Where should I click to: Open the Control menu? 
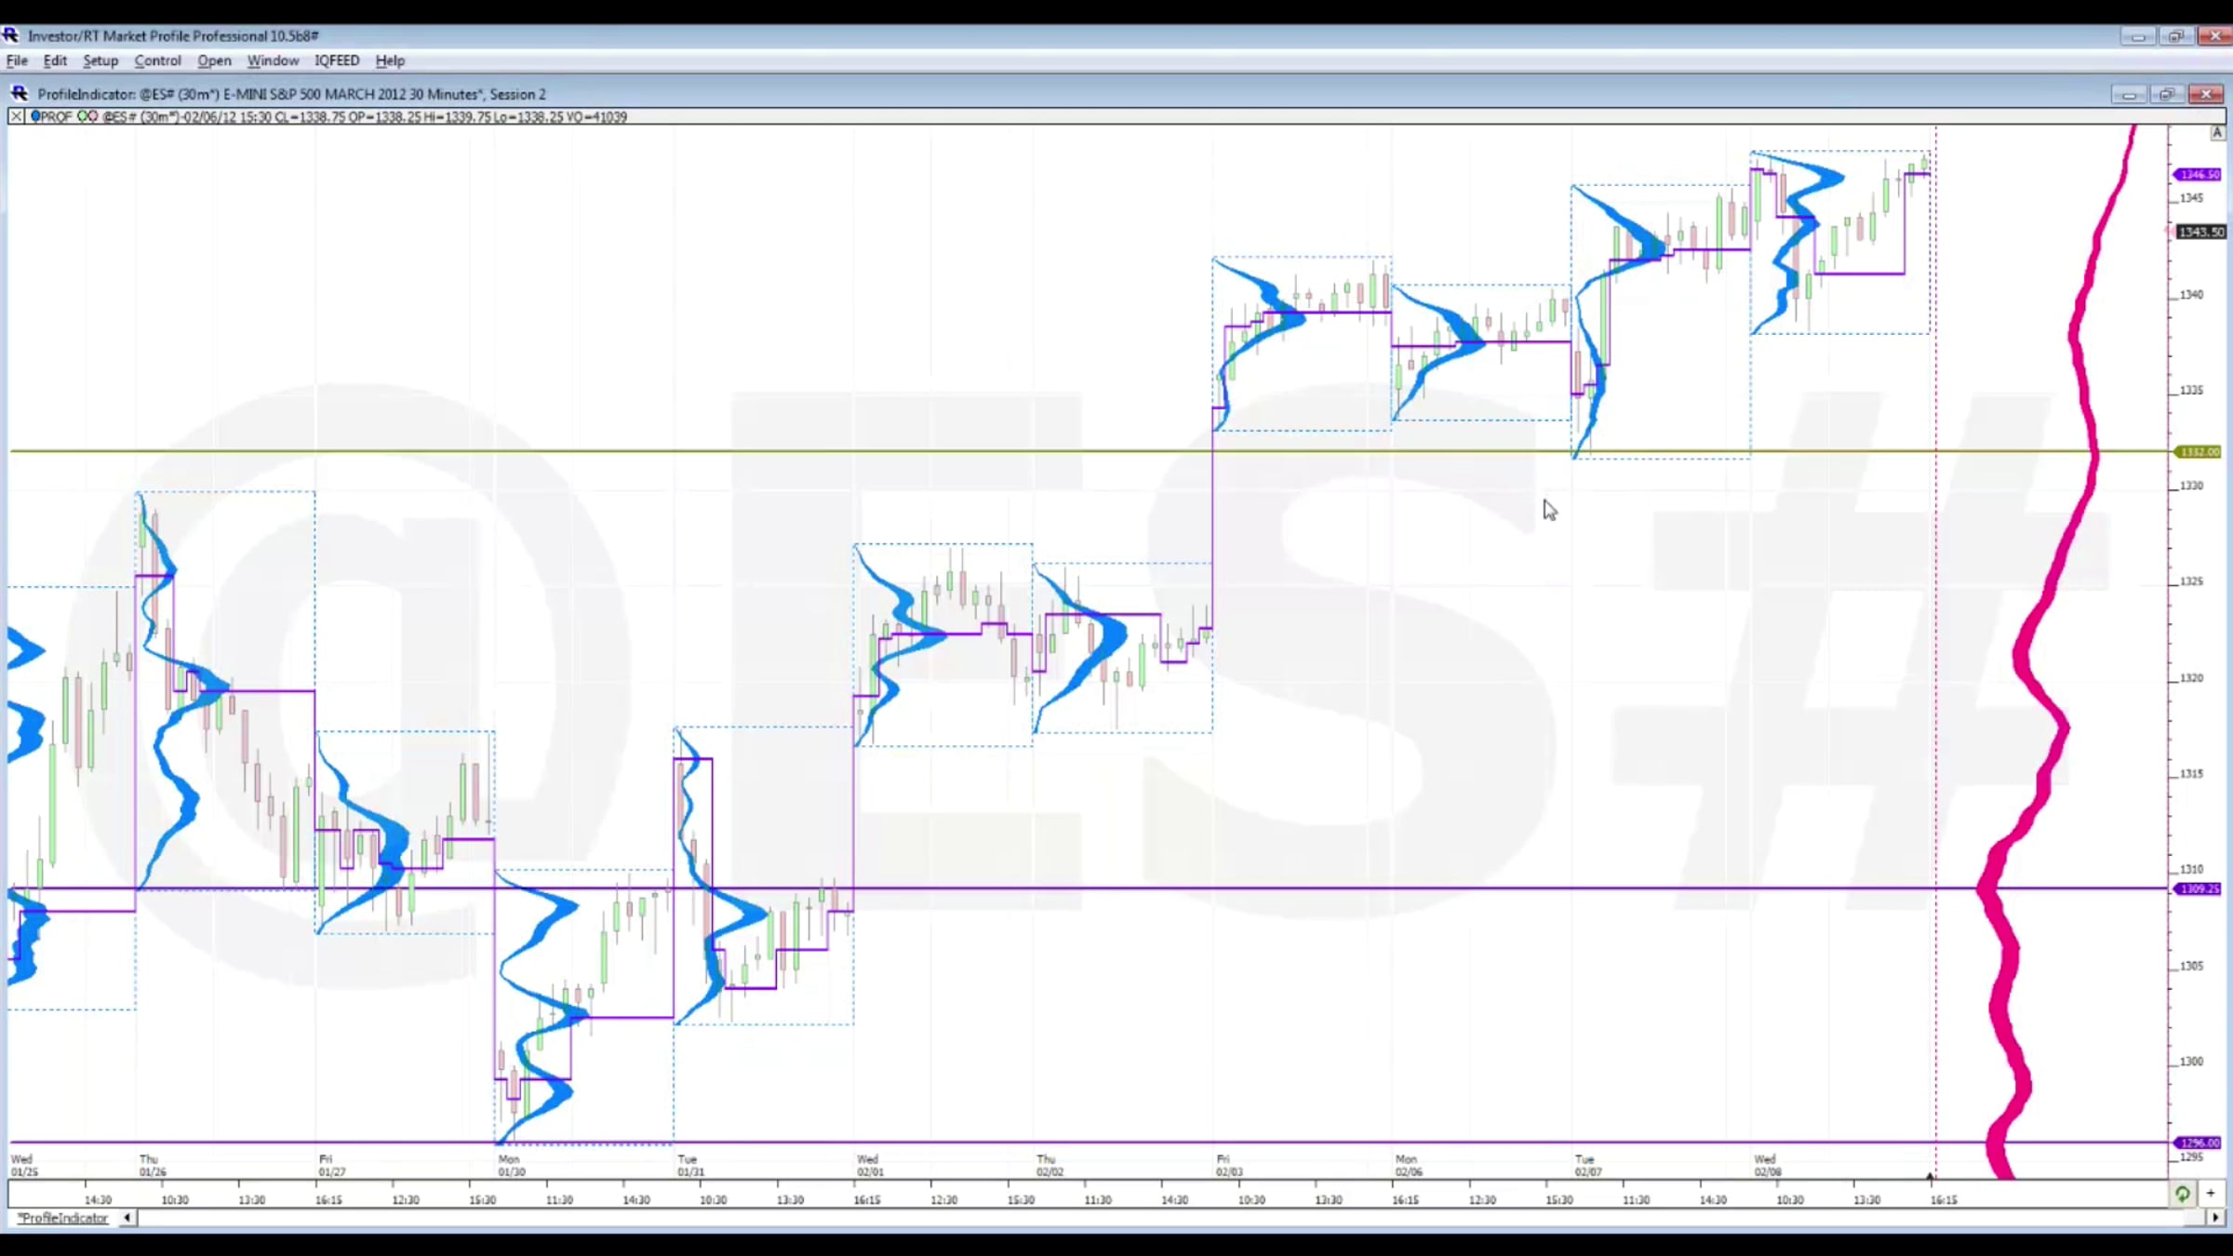pyautogui.click(x=157, y=60)
